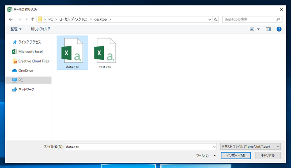Select ローカル ディスク (C:) breadcrumb
The image size is (291, 168).
tap(73, 19)
